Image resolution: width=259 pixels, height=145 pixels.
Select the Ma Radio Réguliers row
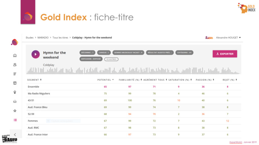(x=133, y=94)
